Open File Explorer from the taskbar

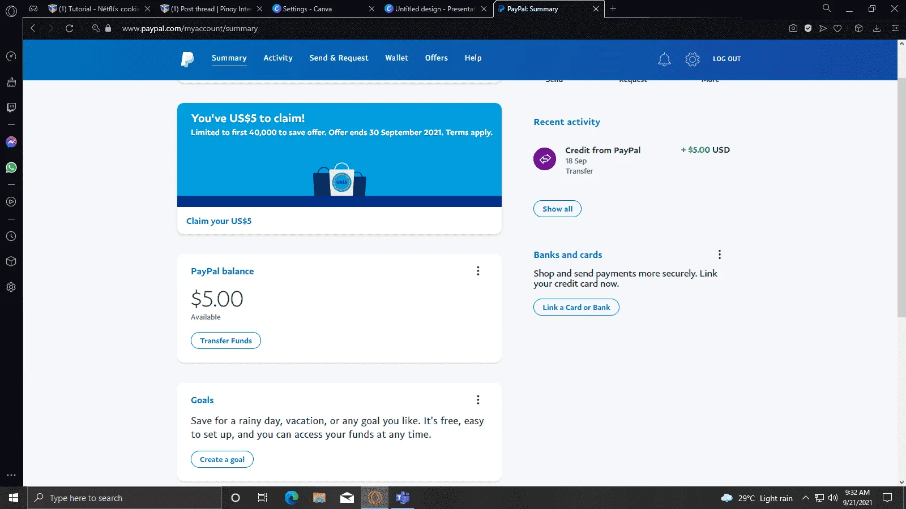[319, 498]
